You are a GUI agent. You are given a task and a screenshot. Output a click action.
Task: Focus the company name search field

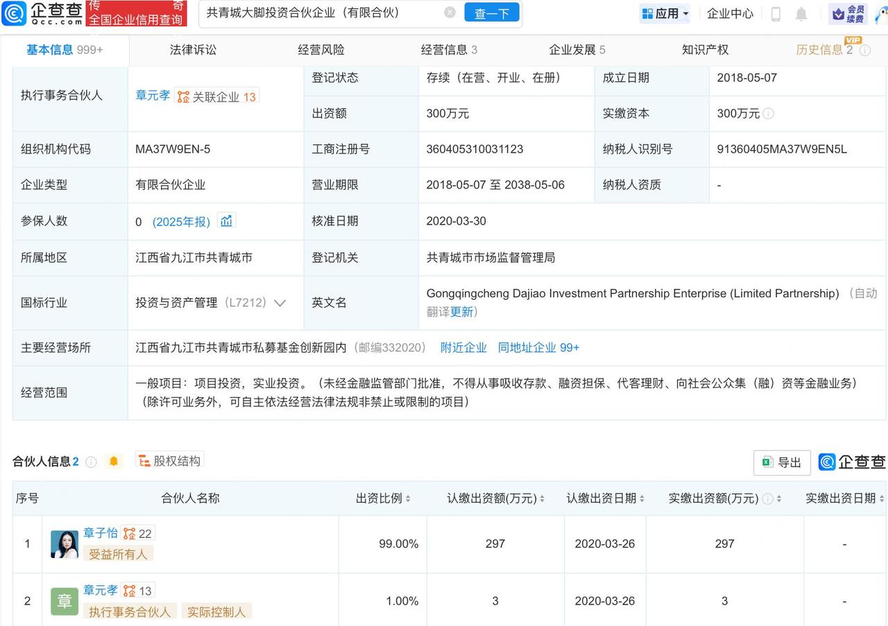click(x=323, y=12)
